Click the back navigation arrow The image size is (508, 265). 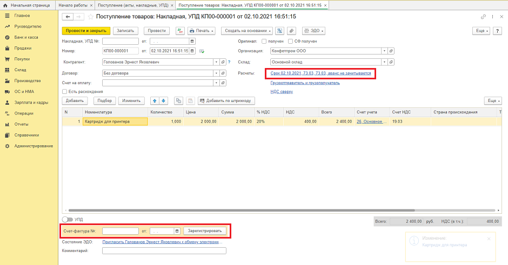67,17
